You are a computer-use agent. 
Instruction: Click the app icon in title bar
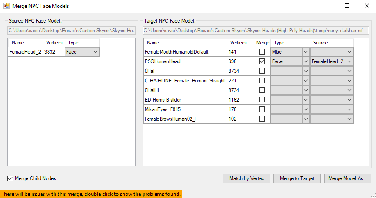click(x=7, y=6)
